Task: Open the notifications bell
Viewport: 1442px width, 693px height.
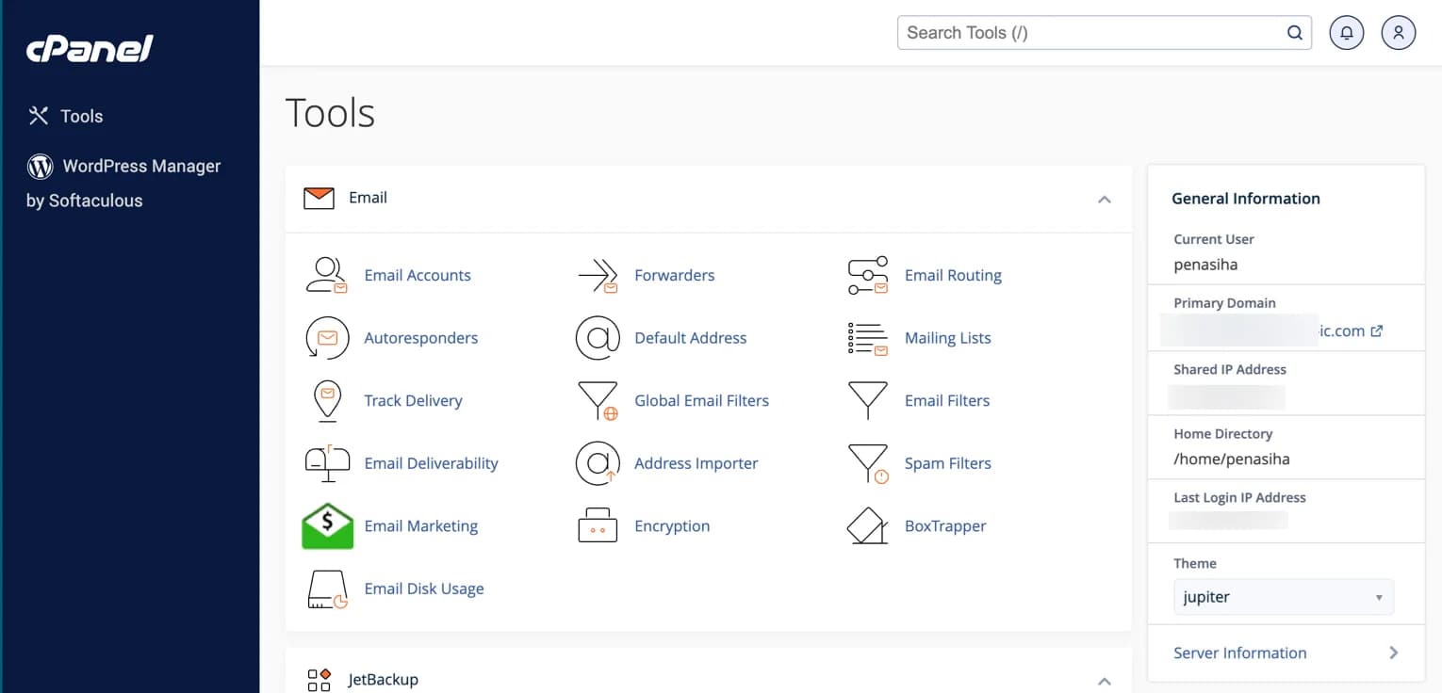Action: point(1346,32)
